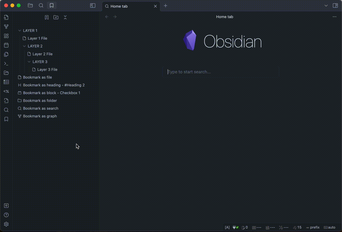Click the 'prefix' status bar item
Viewport: 342px width, 232px height.
click(313, 227)
